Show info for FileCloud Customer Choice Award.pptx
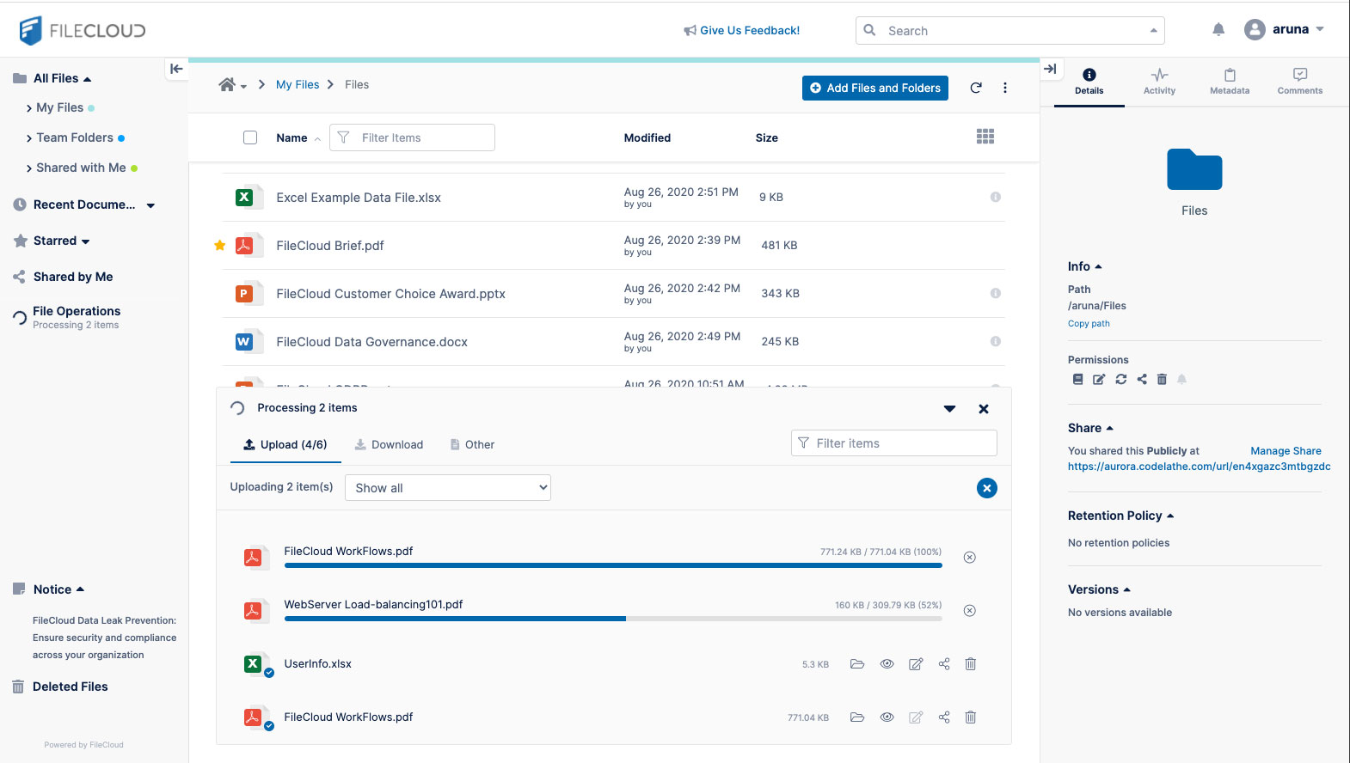The width and height of the screenshot is (1350, 763). (996, 293)
